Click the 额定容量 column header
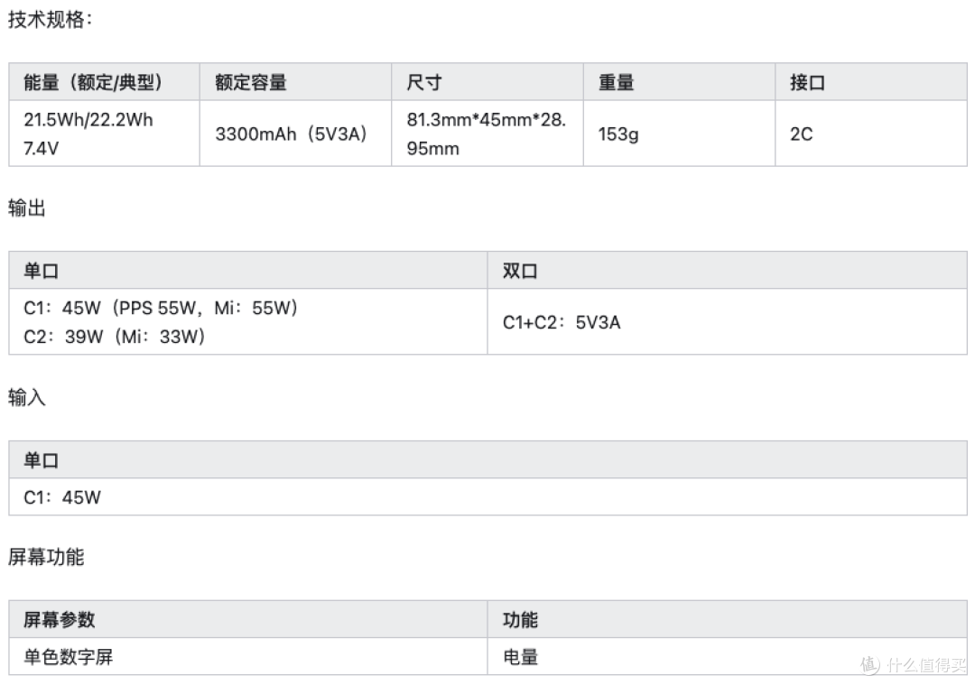This screenshot has height=685, width=975. (295, 81)
